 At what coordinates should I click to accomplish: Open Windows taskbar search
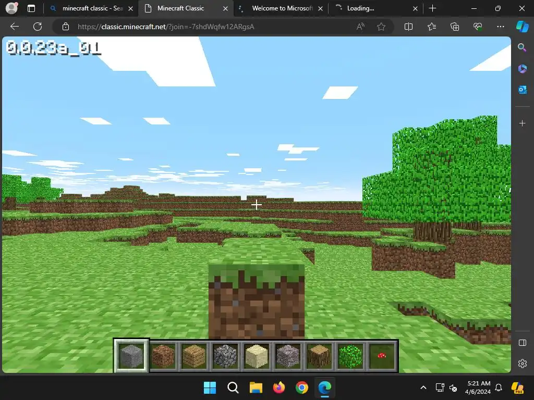[233, 387]
